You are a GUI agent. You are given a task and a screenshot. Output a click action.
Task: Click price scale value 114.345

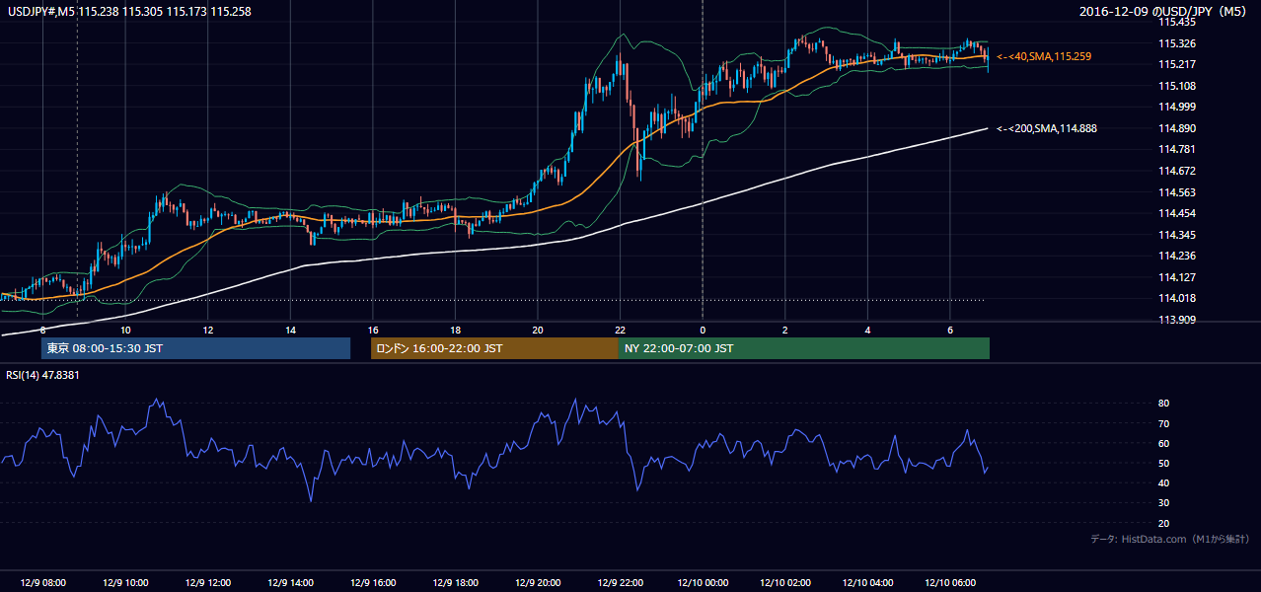pyautogui.click(x=1176, y=235)
